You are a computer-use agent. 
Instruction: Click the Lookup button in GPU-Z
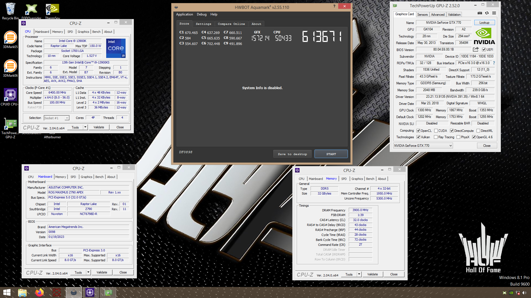tap(484, 23)
